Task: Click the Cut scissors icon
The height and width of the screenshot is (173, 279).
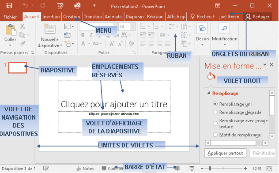Action: tap(22, 26)
